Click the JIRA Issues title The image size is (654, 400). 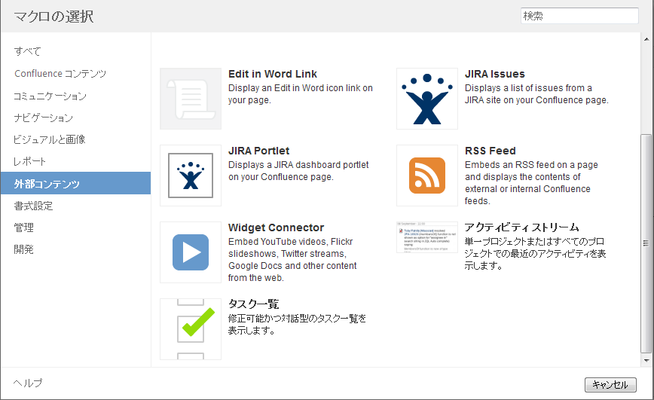click(x=495, y=74)
